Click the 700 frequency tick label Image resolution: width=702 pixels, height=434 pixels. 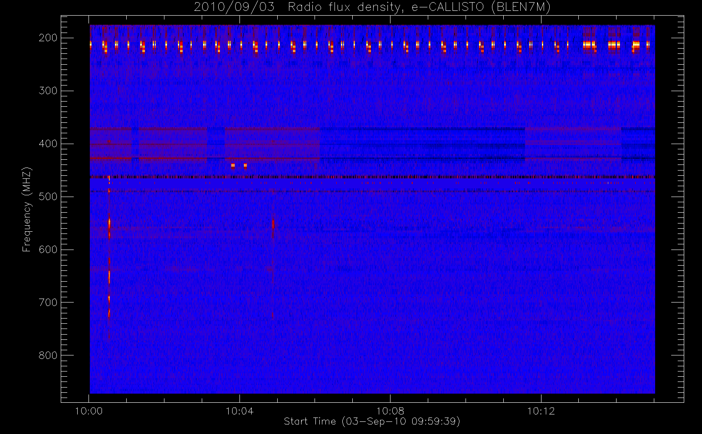pos(48,302)
